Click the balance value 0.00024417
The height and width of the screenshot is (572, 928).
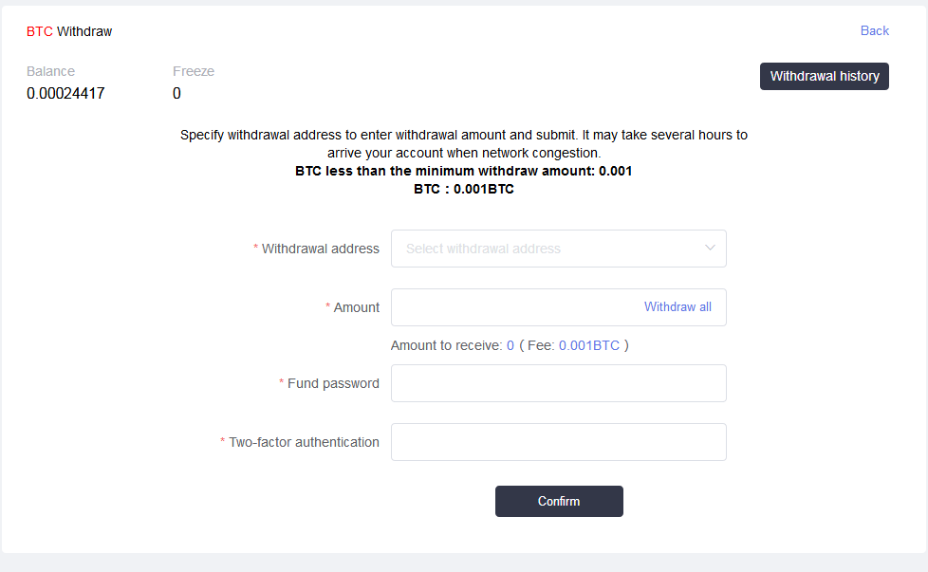65,94
